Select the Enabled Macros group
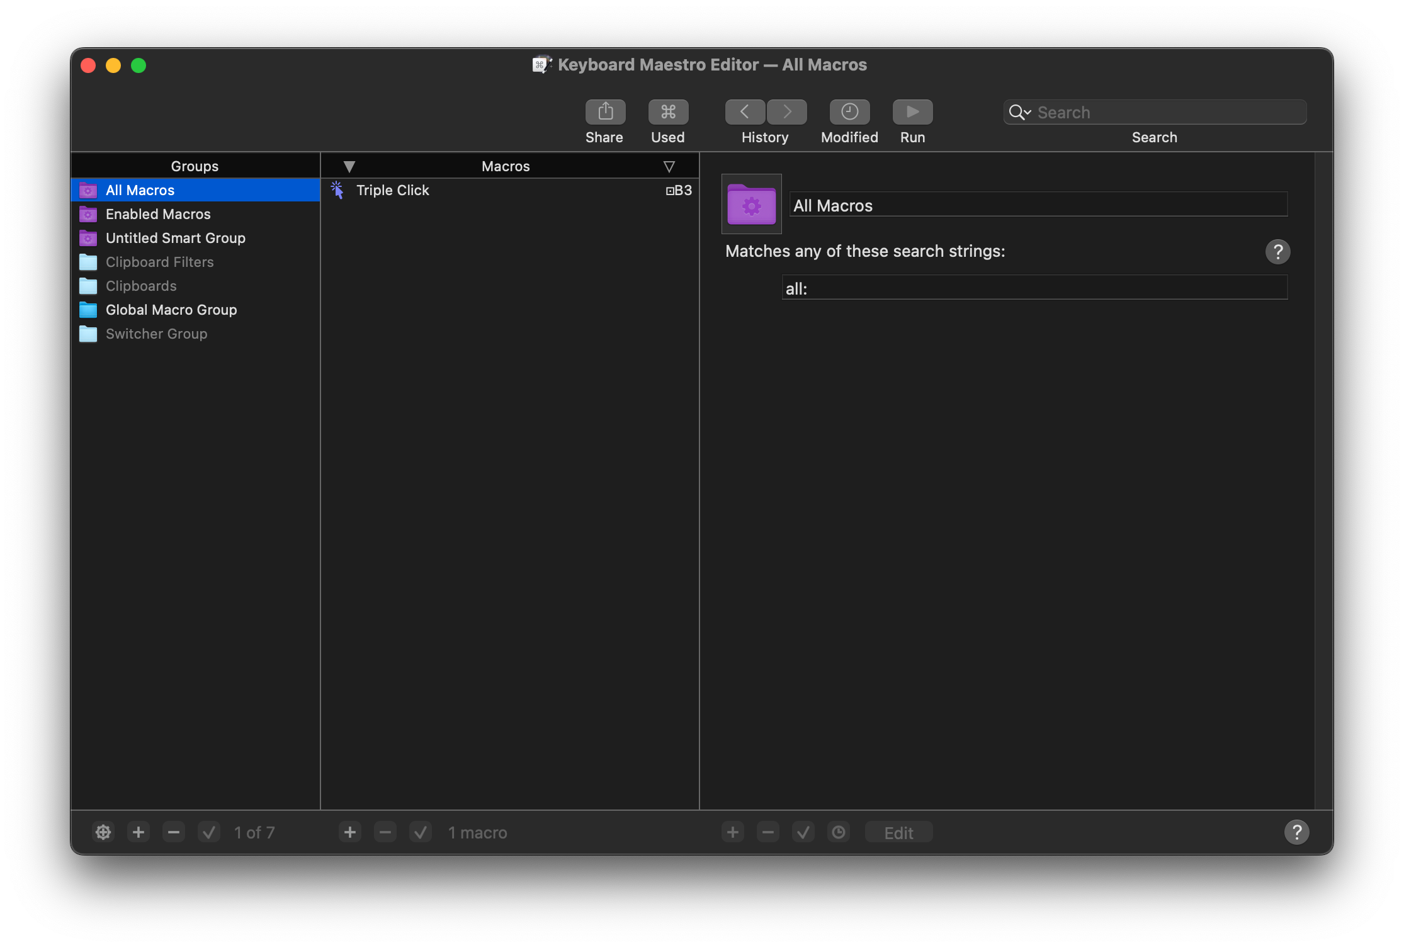The image size is (1404, 948). point(158,214)
